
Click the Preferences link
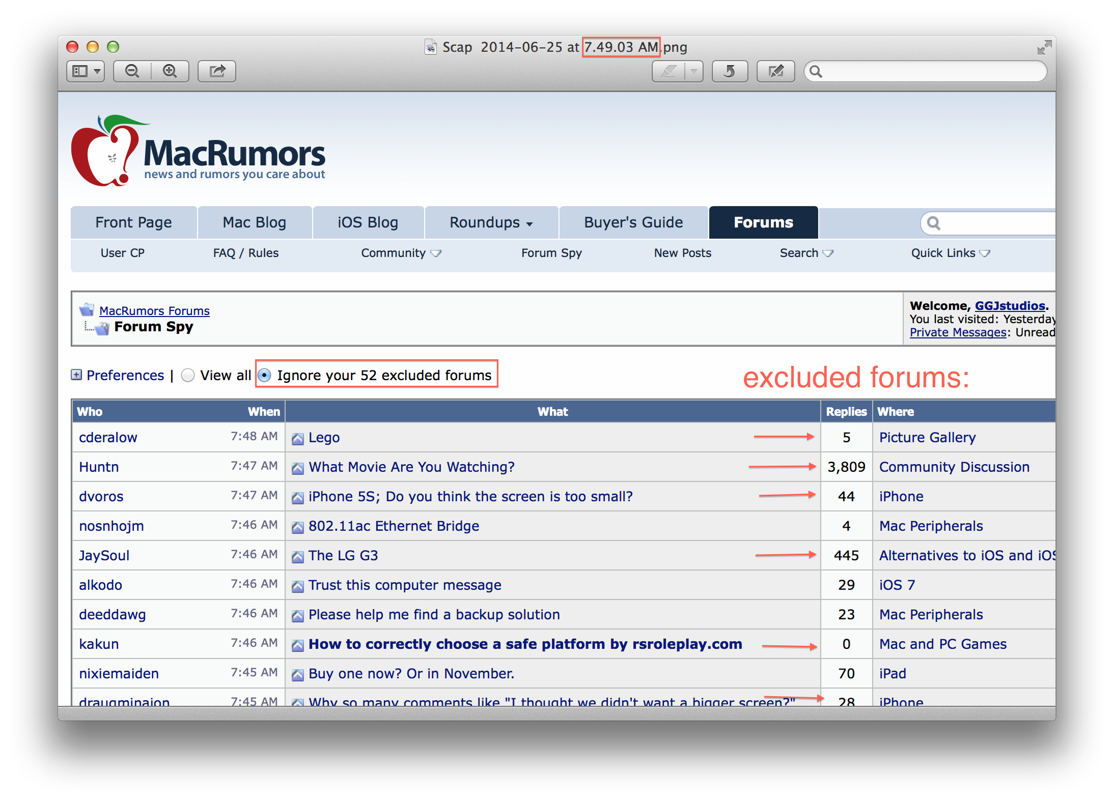[x=125, y=376]
